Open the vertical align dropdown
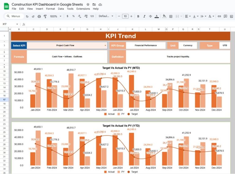This screenshot has height=174, width=235. pyautogui.click(x=196, y=16)
